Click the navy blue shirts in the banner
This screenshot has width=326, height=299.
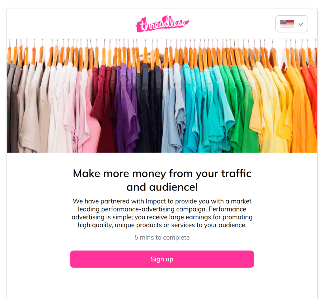tap(149, 108)
